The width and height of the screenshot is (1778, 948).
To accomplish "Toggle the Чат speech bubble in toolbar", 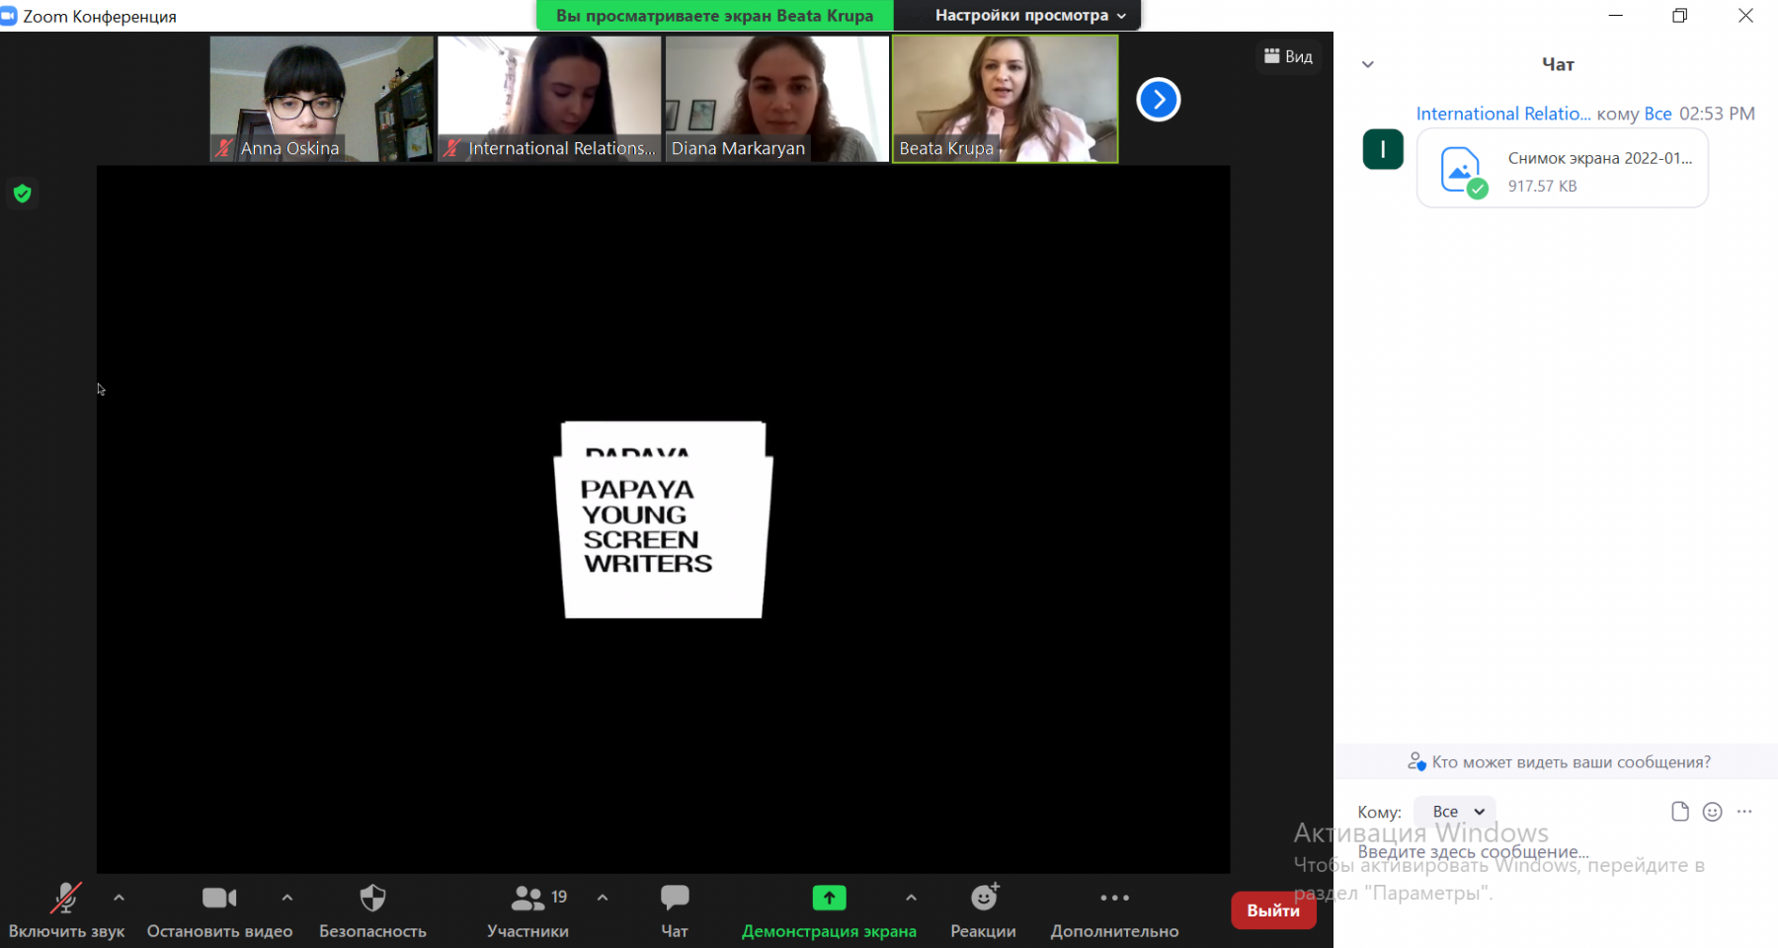I will (675, 910).
